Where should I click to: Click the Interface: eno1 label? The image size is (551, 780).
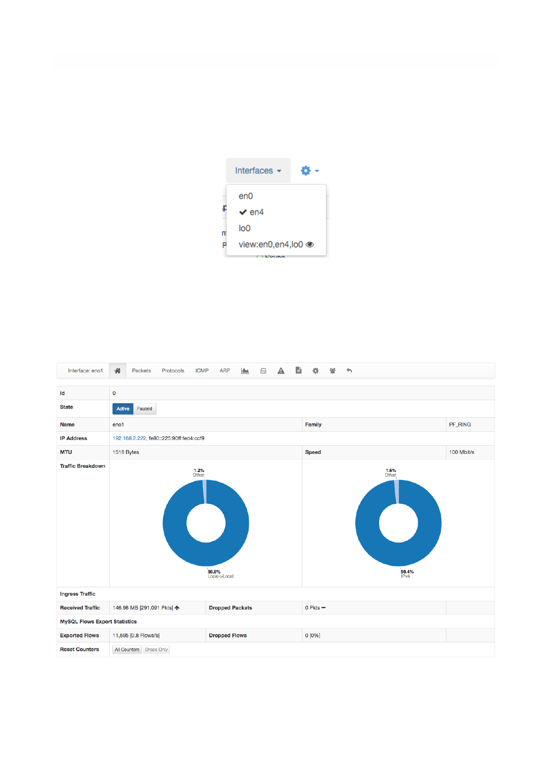tap(85, 371)
